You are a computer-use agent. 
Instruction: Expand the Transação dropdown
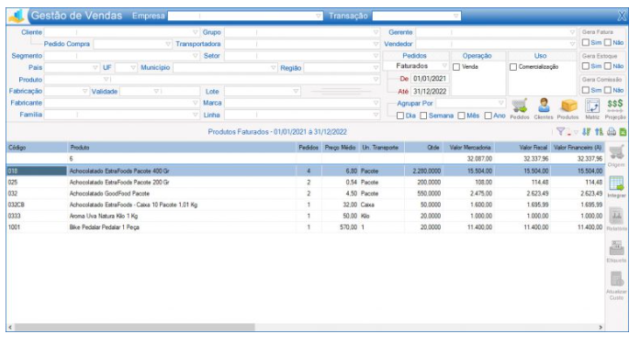pyautogui.click(x=456, y=16)
